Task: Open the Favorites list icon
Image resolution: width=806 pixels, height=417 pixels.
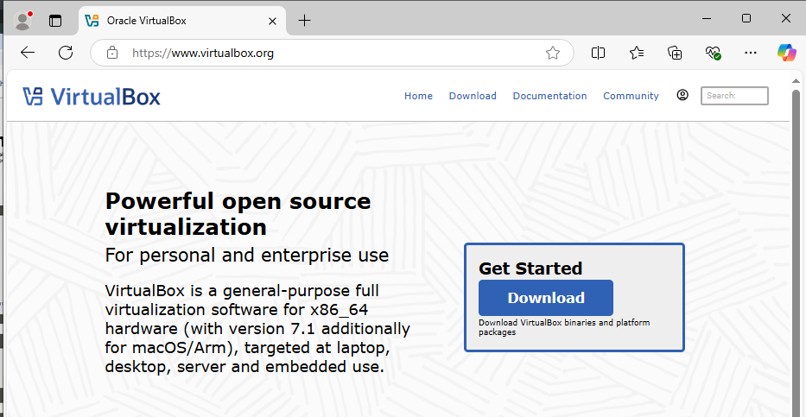Action: click(x=637, y=53)
